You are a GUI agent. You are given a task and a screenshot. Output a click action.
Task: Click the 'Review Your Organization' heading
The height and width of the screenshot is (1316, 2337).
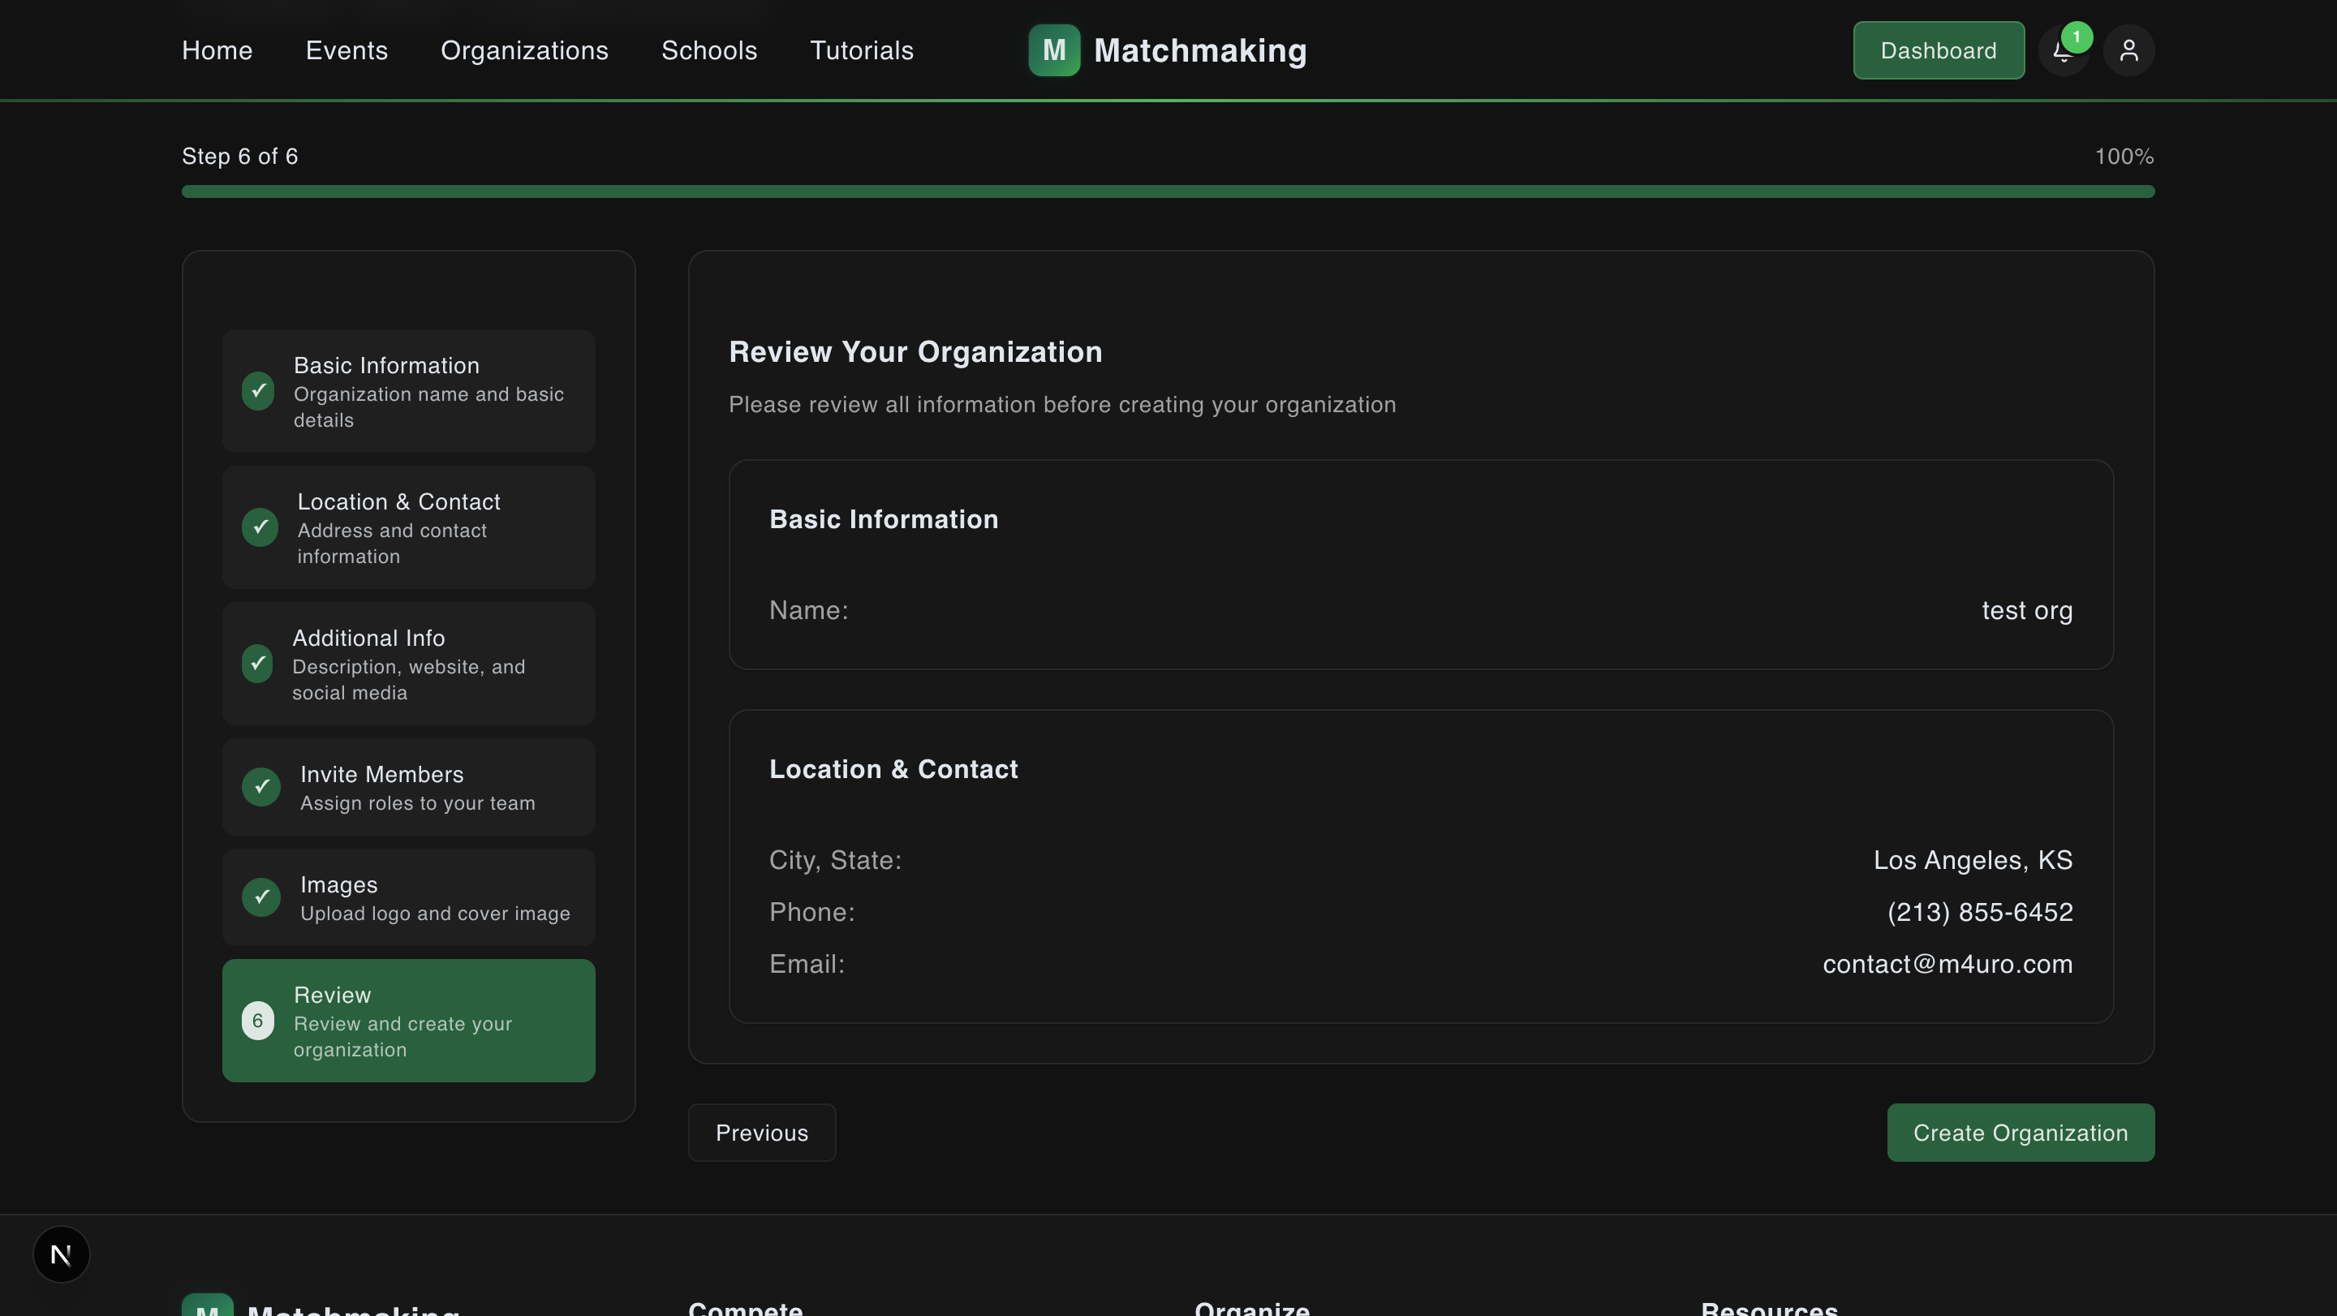(x=915, y=352)
